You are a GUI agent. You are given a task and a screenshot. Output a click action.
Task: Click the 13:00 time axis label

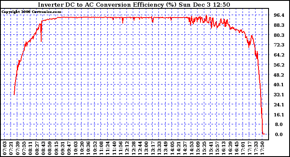point(146,148)
